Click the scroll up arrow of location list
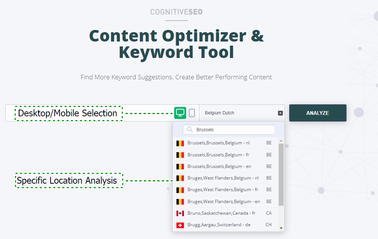The width and height of the screenshot is (378, 239). tap(281, 141)
